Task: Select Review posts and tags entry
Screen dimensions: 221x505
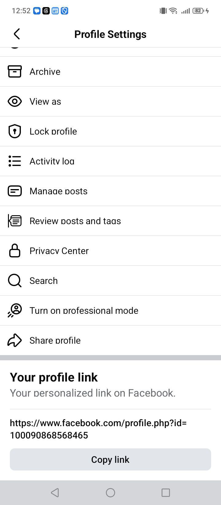Action: [x=110, y=221]
